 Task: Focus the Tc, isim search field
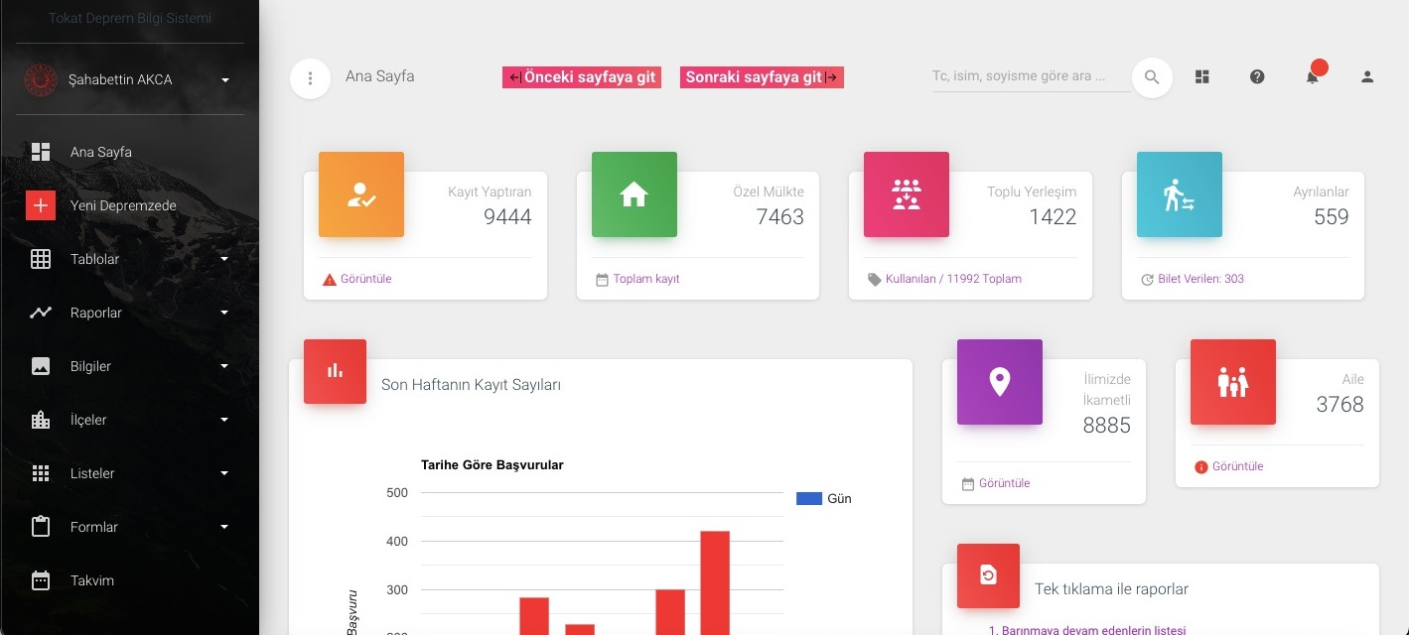(1029, 76)
